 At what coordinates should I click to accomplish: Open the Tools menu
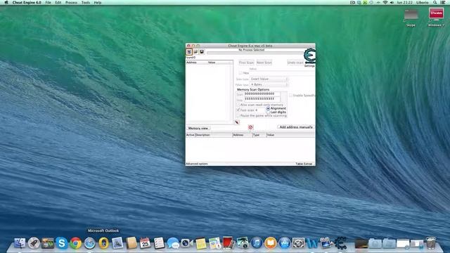(86, 3)
